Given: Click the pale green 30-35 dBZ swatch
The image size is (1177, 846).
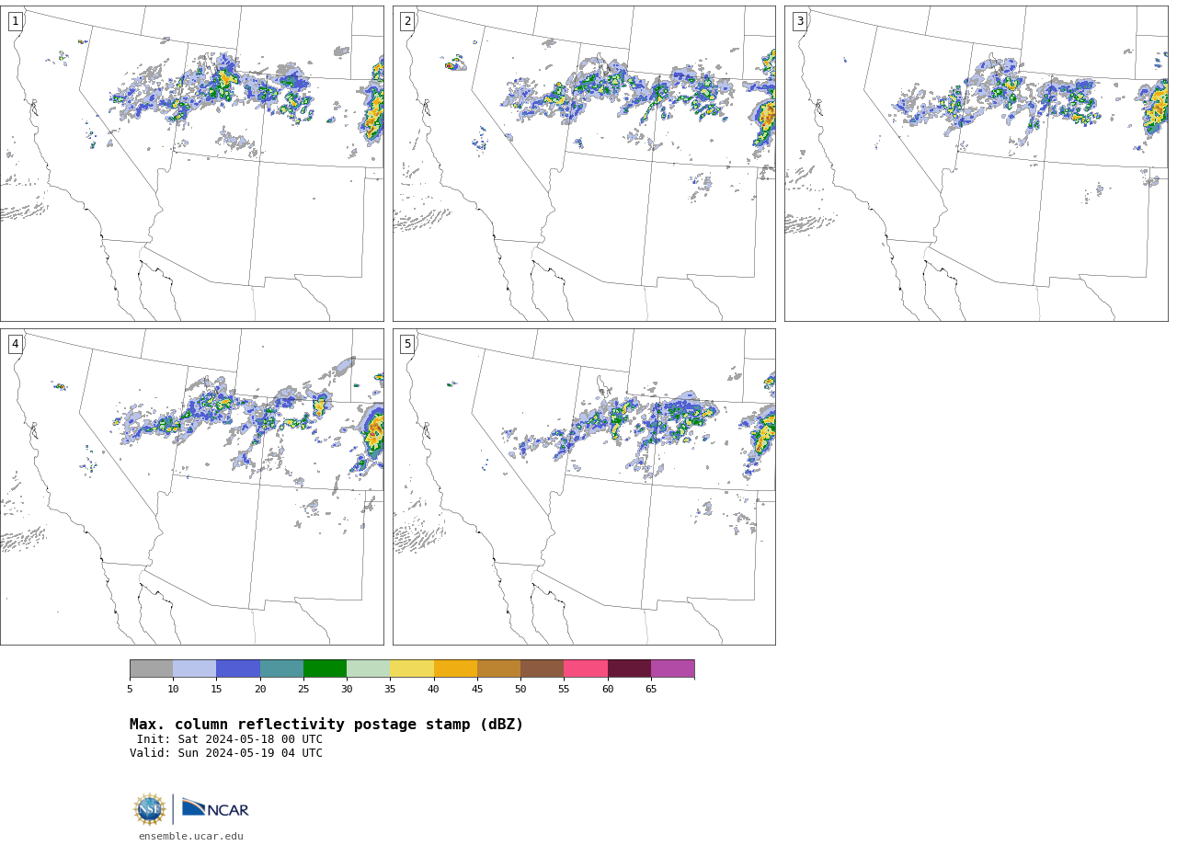Looking at the screenshot, I should click(x=369, y=669).
